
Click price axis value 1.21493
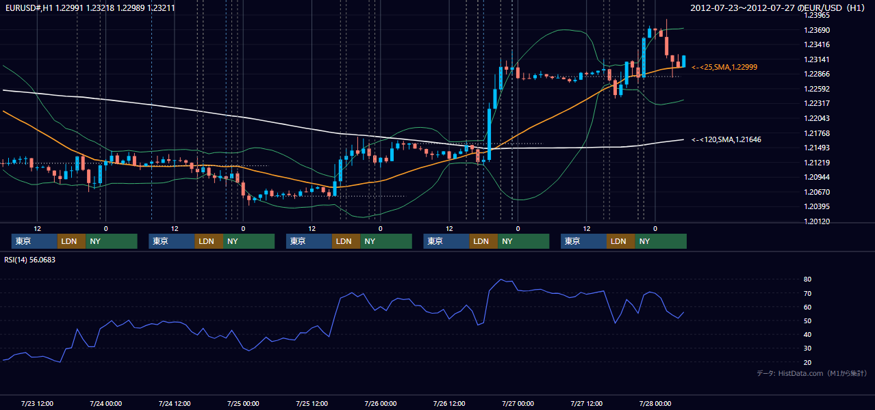[x=817, y=148]
